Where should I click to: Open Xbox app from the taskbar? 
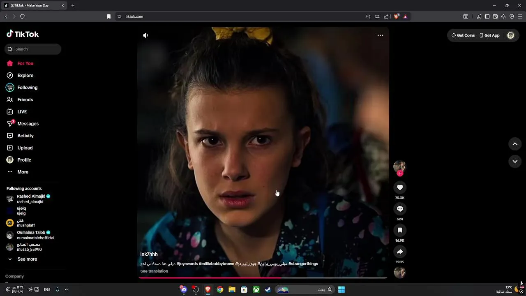pos(256,289)
